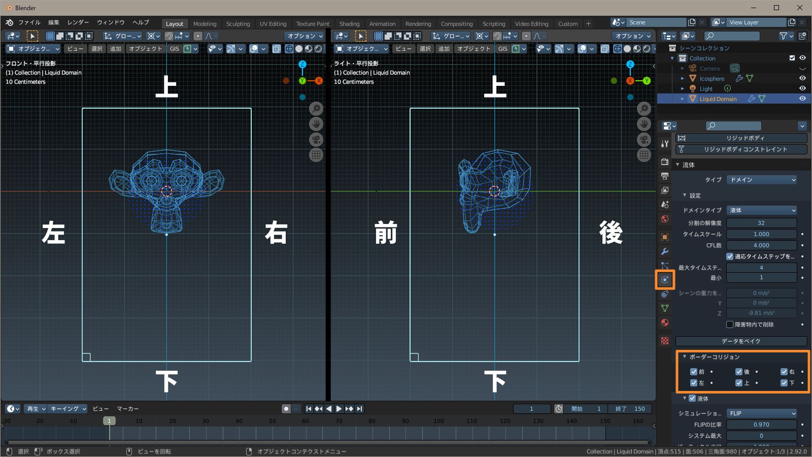
Task: Open the simulation method FLIP dropdown
Action: click(x=762, y=413)
